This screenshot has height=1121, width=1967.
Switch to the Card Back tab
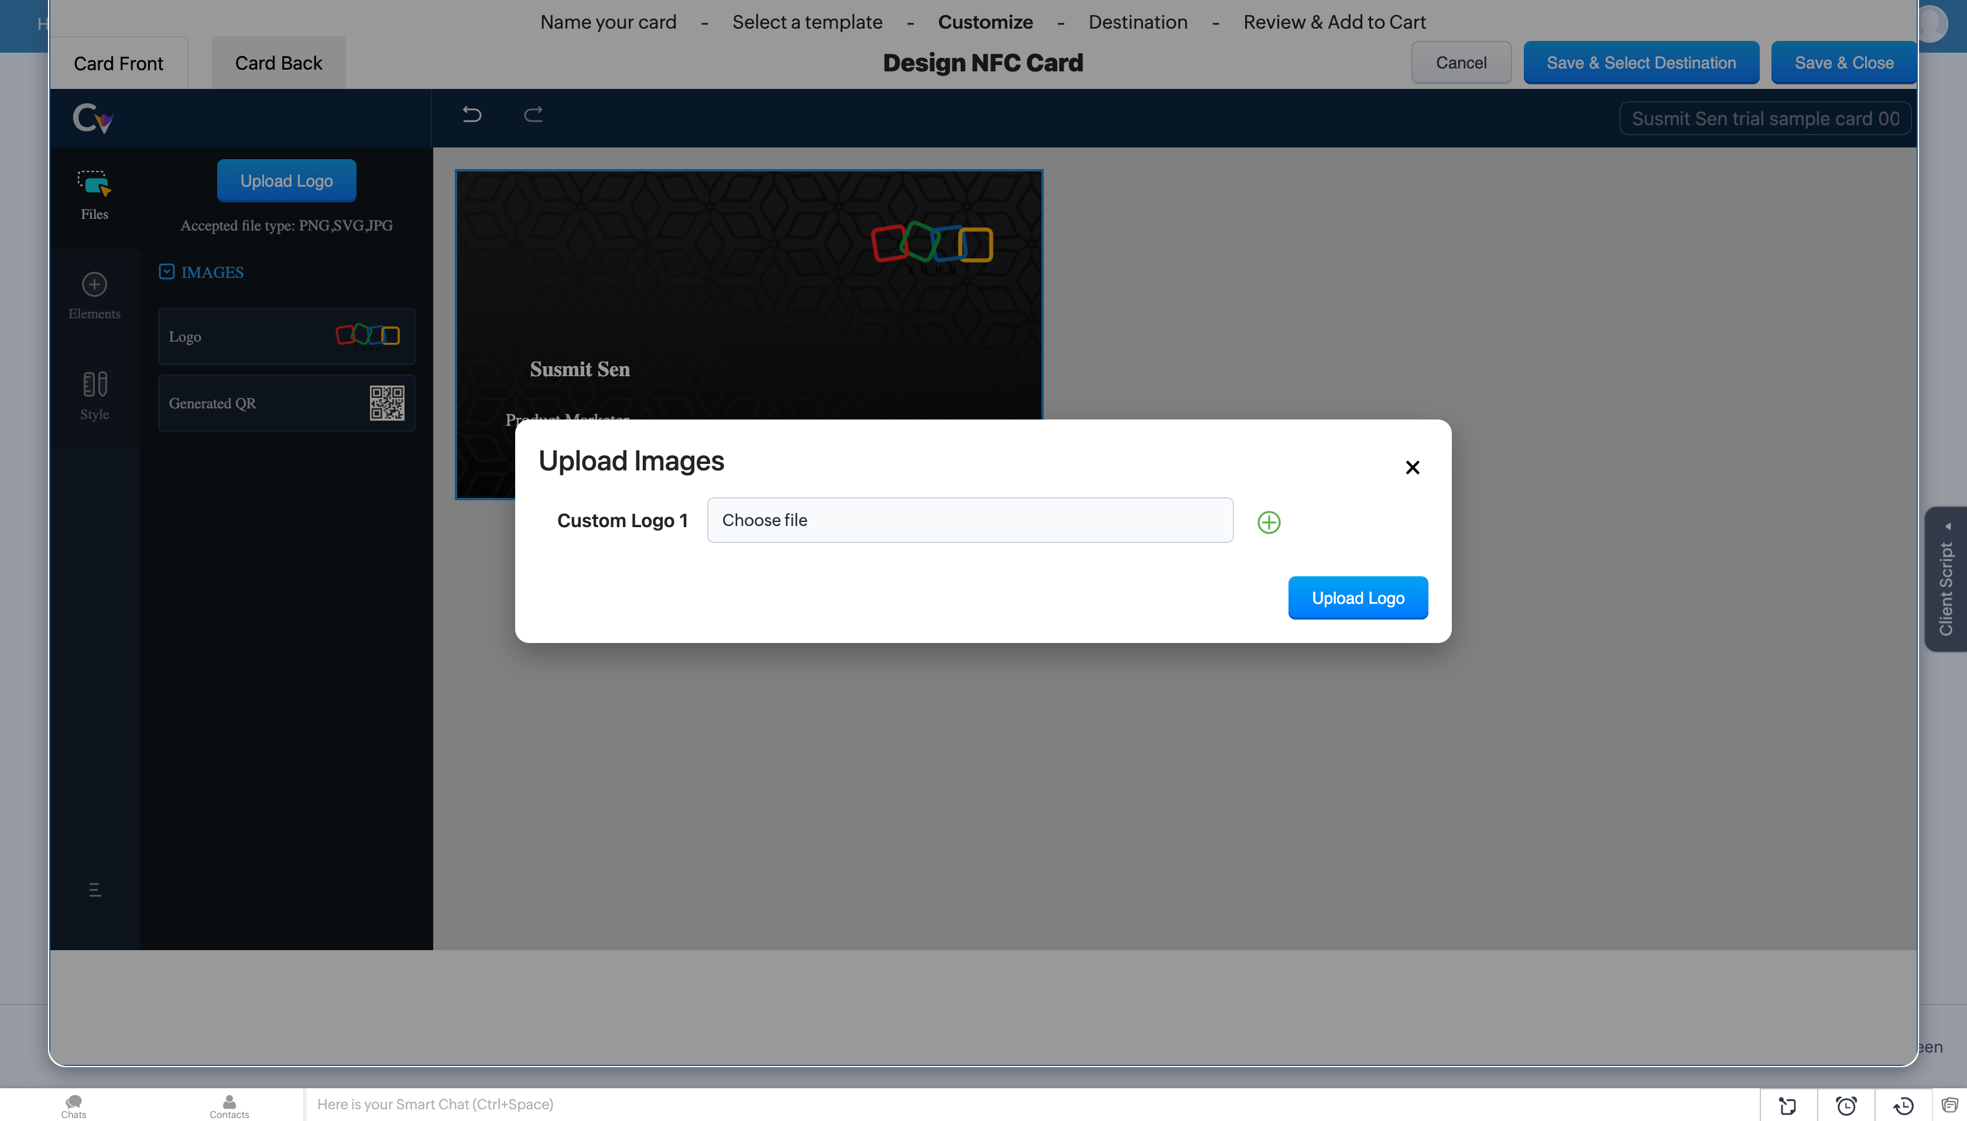pos(278,63)
